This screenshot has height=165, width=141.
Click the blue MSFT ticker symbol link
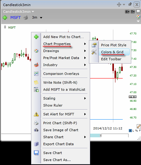pyautogui.click(x=16, y=18)
